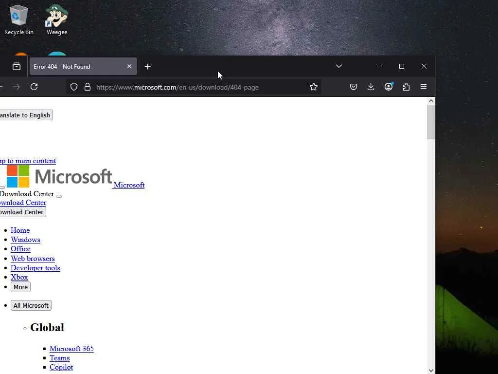Click the vertical scrollbar thumb
The width and height of the screenshot is (498, 374).
431,122
